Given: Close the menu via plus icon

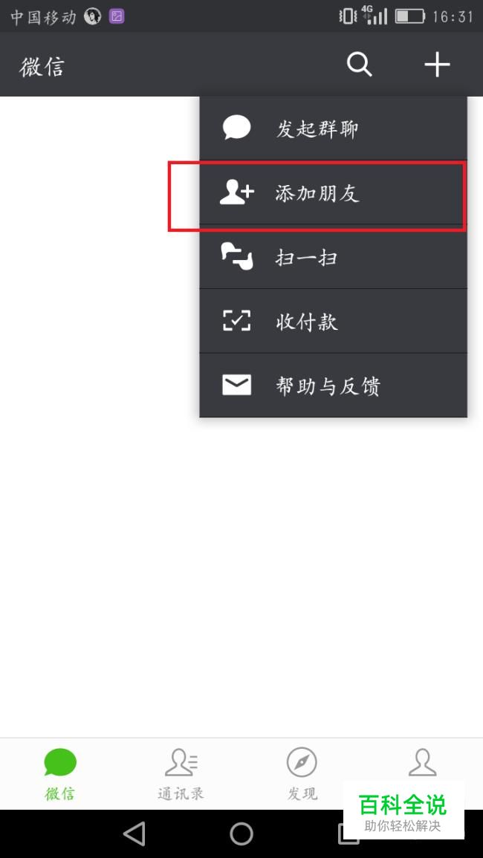Looking at the screenshot, I should pyautogui.click(x=437, y=65).
